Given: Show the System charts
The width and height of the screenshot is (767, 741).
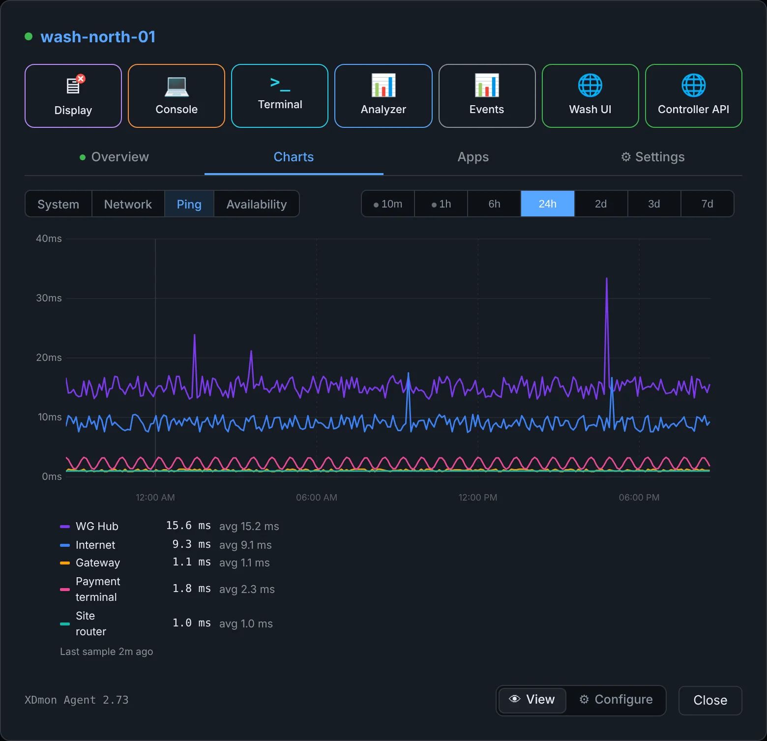Looking at the screenshot, I should pyautogui.click(x=59, y=204).
